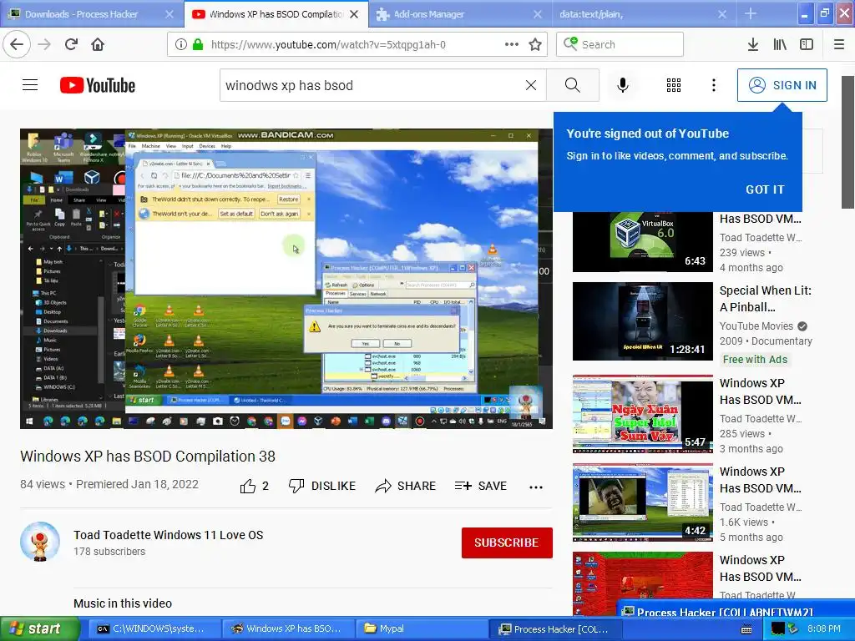855x641 pixels.
Task: Open the Windows start button
Action: [39, 629]
